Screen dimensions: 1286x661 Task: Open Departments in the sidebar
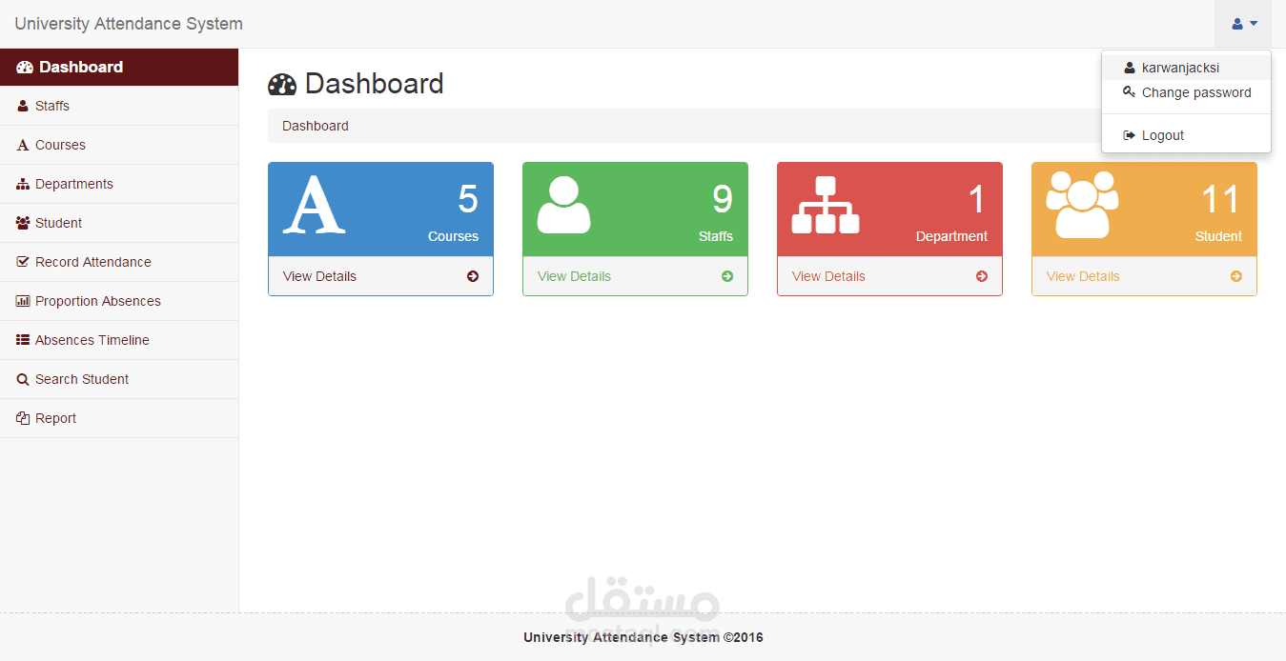click(119, 184)
